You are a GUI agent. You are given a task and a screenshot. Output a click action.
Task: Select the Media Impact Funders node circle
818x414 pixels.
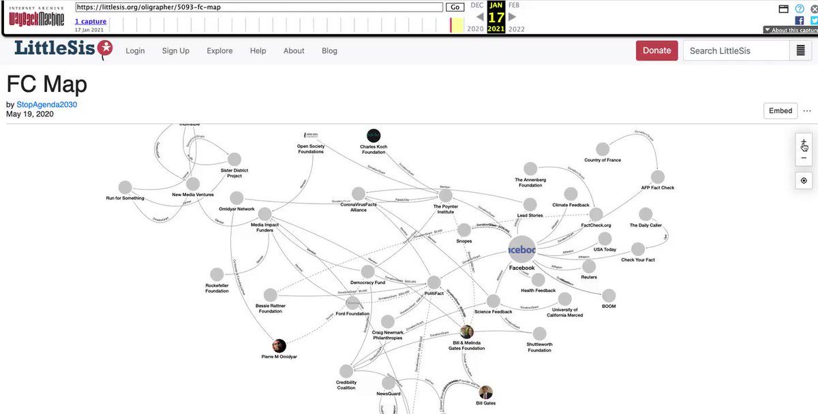[265, 214]
